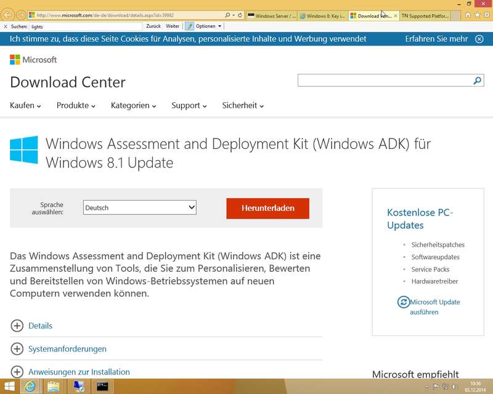Click the find bar highlight pen icon
Viewport: 493px width, 394px height.
click(x=189, y=26)
